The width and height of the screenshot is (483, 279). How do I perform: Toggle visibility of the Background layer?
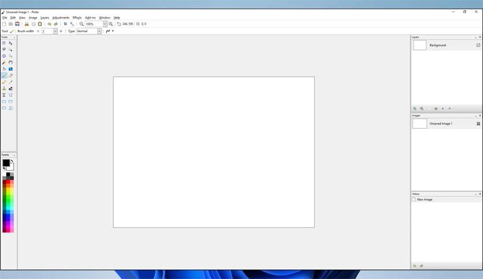click(478, 45)
